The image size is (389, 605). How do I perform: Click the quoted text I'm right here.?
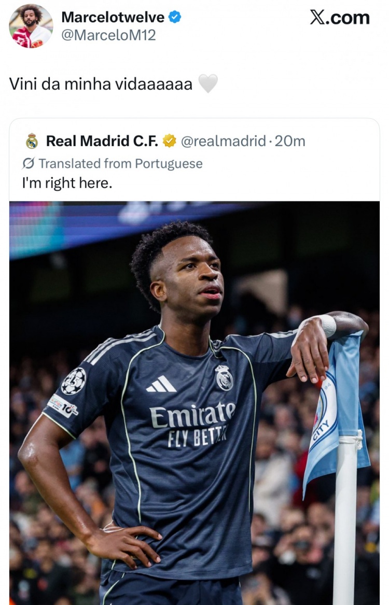67,183
